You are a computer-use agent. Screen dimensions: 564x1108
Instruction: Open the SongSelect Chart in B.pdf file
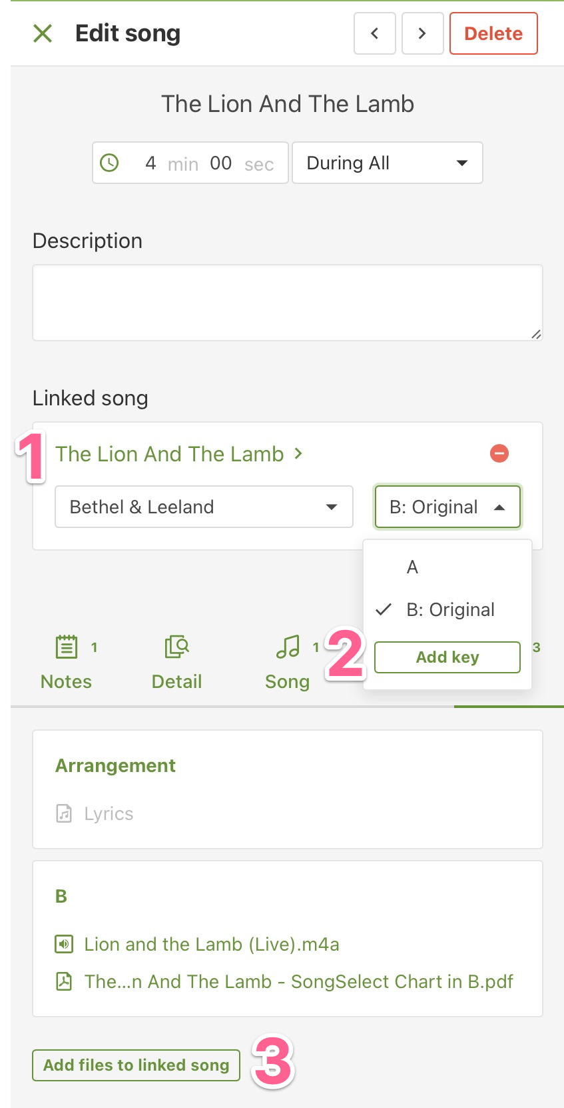298,981
